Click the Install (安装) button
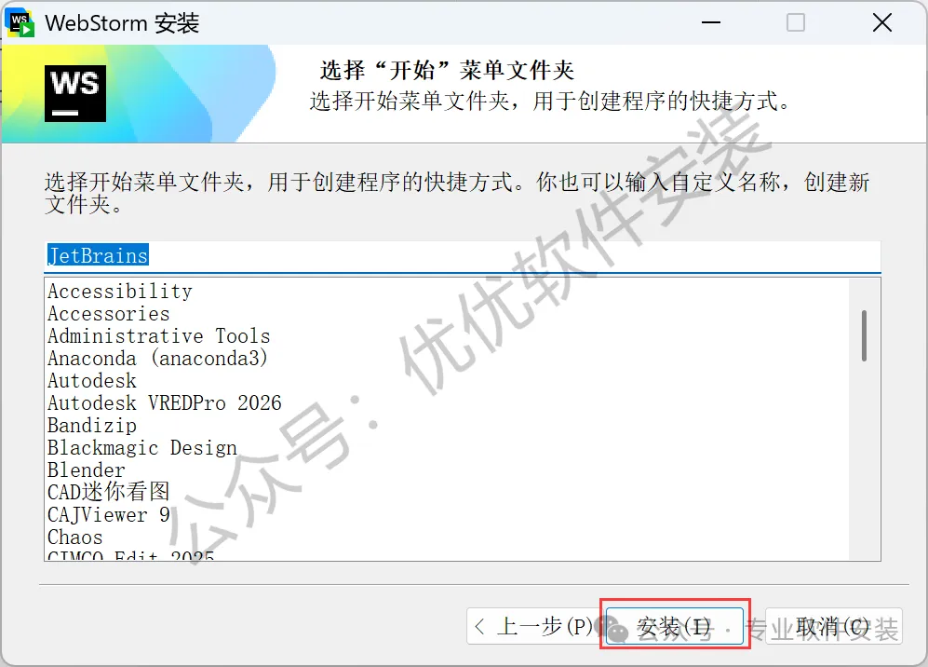Screen dimensions: 928x667 pos(675,626)
